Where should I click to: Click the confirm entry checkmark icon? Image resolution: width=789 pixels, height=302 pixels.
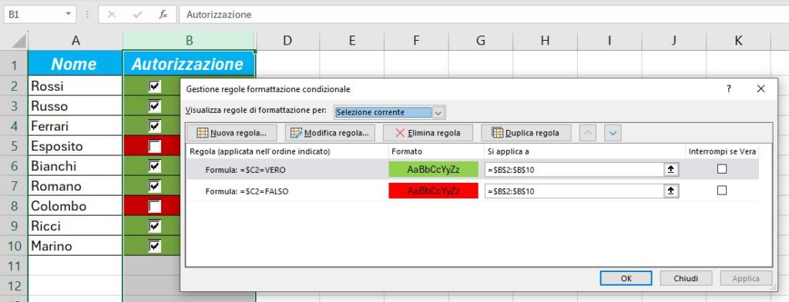(x=137, y=15)
